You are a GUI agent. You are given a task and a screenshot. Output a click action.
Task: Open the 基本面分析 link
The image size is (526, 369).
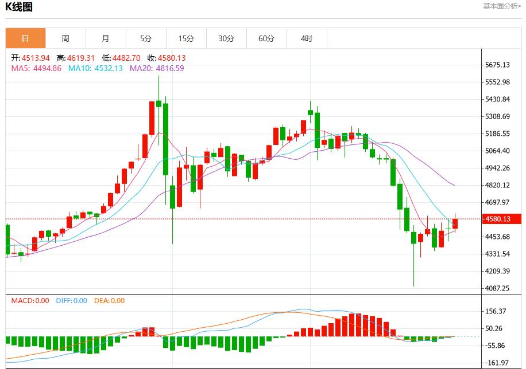tap(502, 6)
